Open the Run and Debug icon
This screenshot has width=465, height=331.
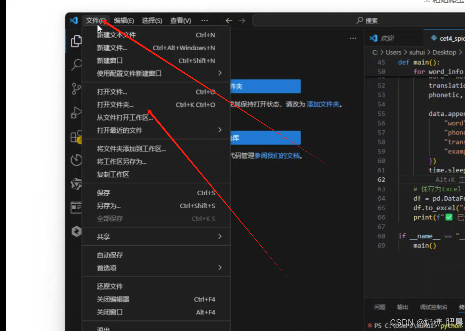(x=76, y=112)
